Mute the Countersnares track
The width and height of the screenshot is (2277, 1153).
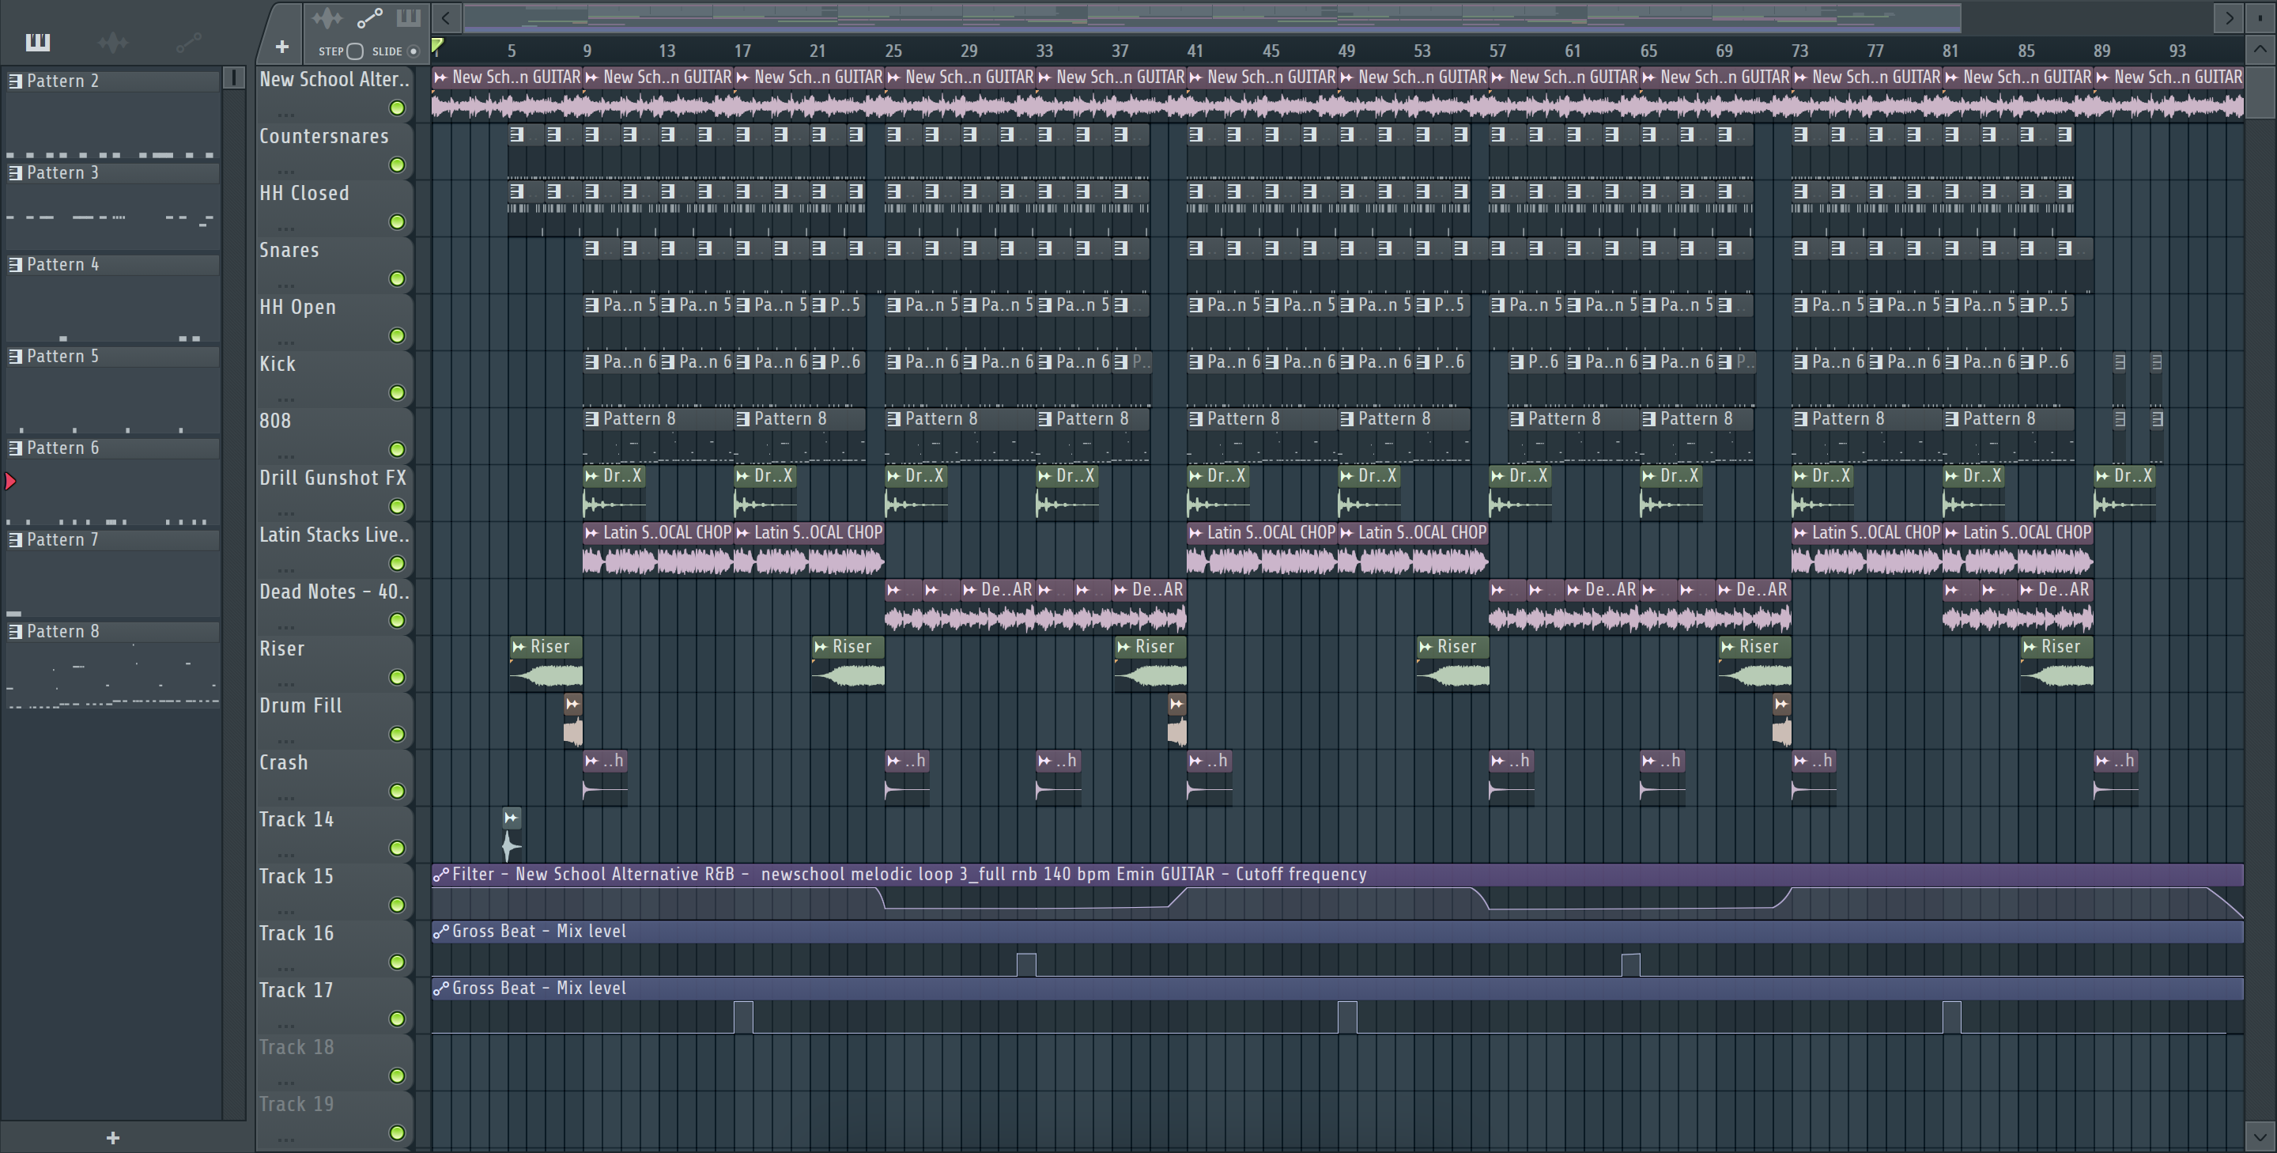click(398, 165)
